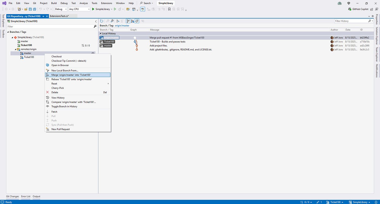Collapse the Local History section
The image size is (380, 204).
click(101, 33)
